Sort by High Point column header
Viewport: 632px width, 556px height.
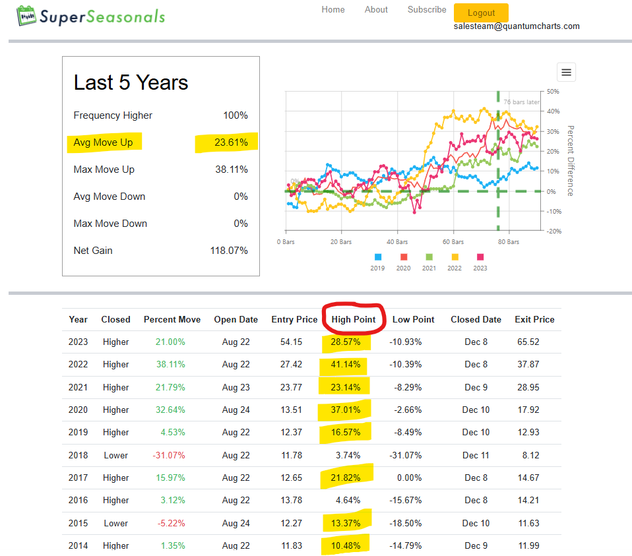click(x=354, y=319)
